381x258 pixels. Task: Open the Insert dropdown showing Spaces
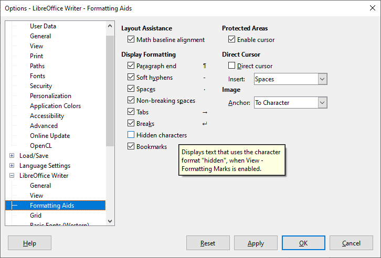pos(291,79)
